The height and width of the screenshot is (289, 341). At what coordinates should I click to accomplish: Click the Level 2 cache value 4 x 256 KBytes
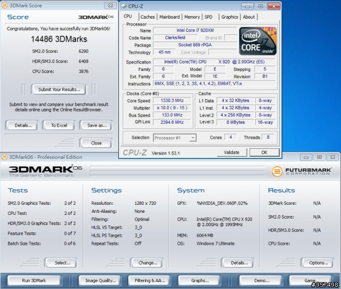click(x=236, y=115)
